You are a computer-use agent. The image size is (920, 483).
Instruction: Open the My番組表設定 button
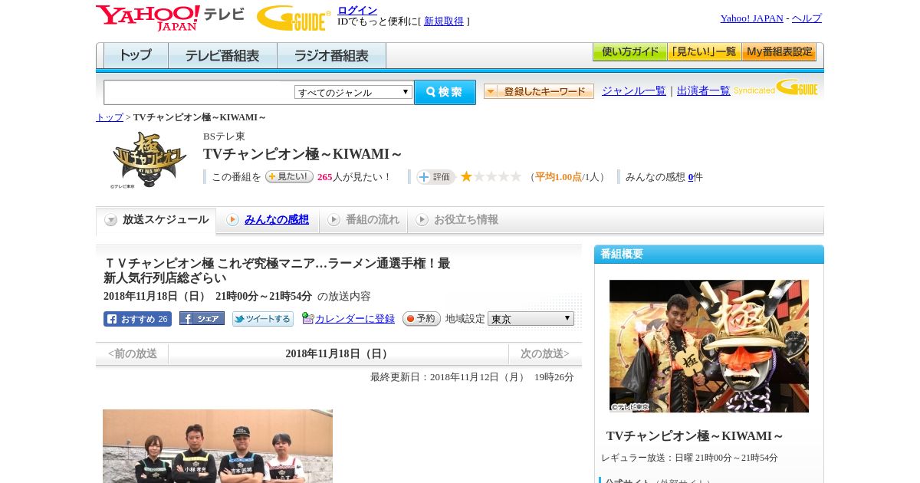point(779,52)
